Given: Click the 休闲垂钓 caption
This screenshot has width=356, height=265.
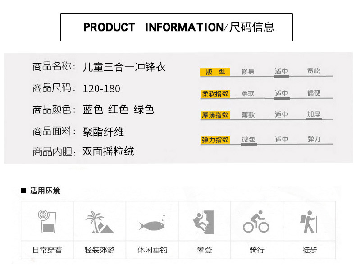Looking at the screenshot, I should [152, 250].
